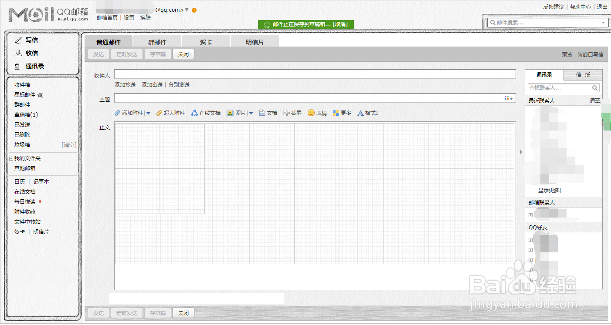The height and width of the screenshot is (325, 611).
Task: Open the 贺卡 tab
Action: 206,42
